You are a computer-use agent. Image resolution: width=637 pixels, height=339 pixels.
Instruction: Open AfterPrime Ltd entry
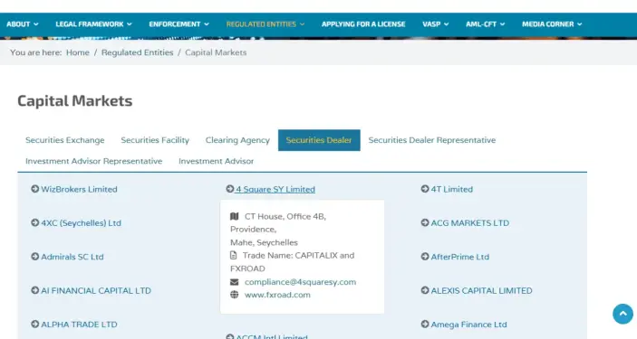[460, 257]
